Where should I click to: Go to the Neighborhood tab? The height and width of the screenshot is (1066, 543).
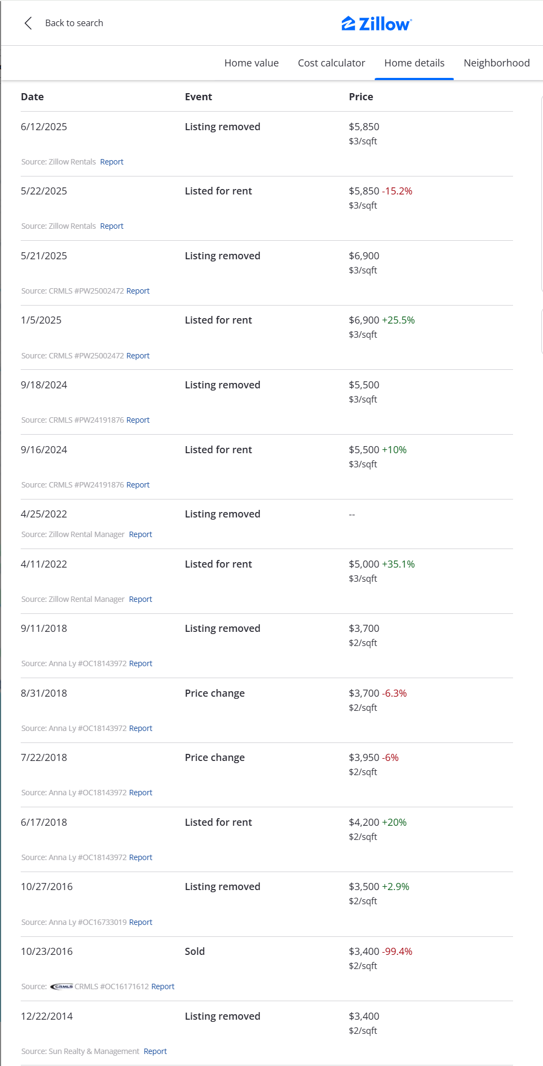tap(496, 63)
